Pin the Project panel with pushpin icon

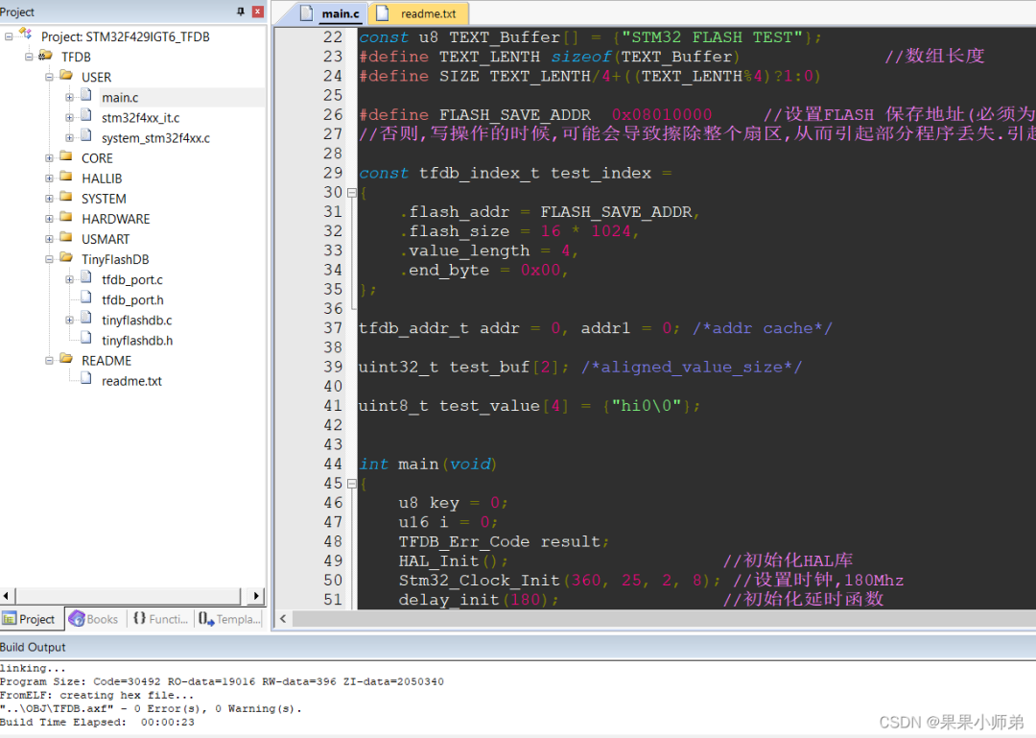pos(241,12)
